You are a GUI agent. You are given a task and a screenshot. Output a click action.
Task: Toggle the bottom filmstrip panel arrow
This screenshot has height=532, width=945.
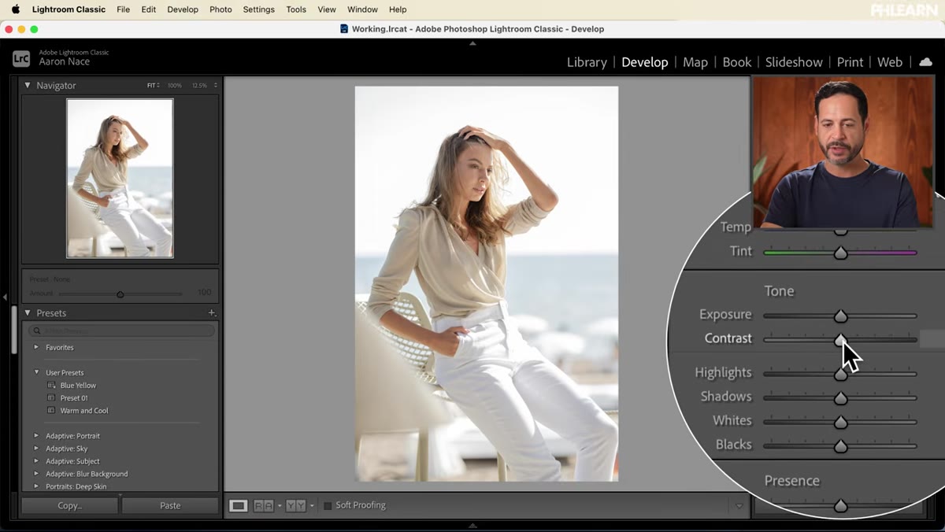coord(472,525)
